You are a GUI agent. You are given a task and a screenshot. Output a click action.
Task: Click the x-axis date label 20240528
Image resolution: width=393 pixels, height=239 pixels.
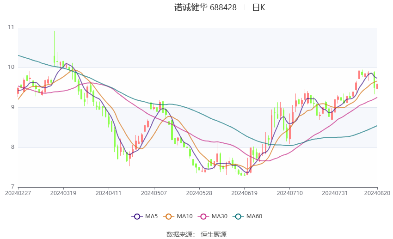pyautogui.click(x=199, y=193)
